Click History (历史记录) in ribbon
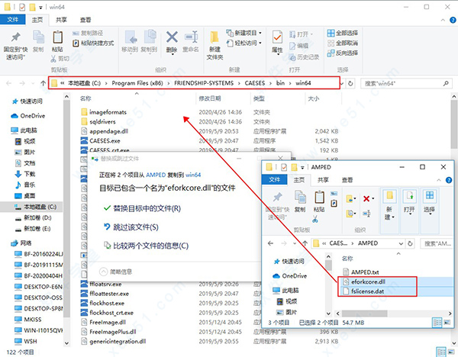 click(304, 57)
